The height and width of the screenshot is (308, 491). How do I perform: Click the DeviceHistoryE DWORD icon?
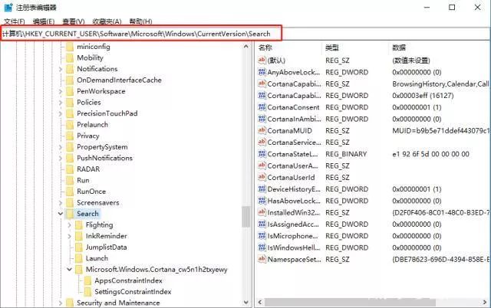tap(262, 189)
